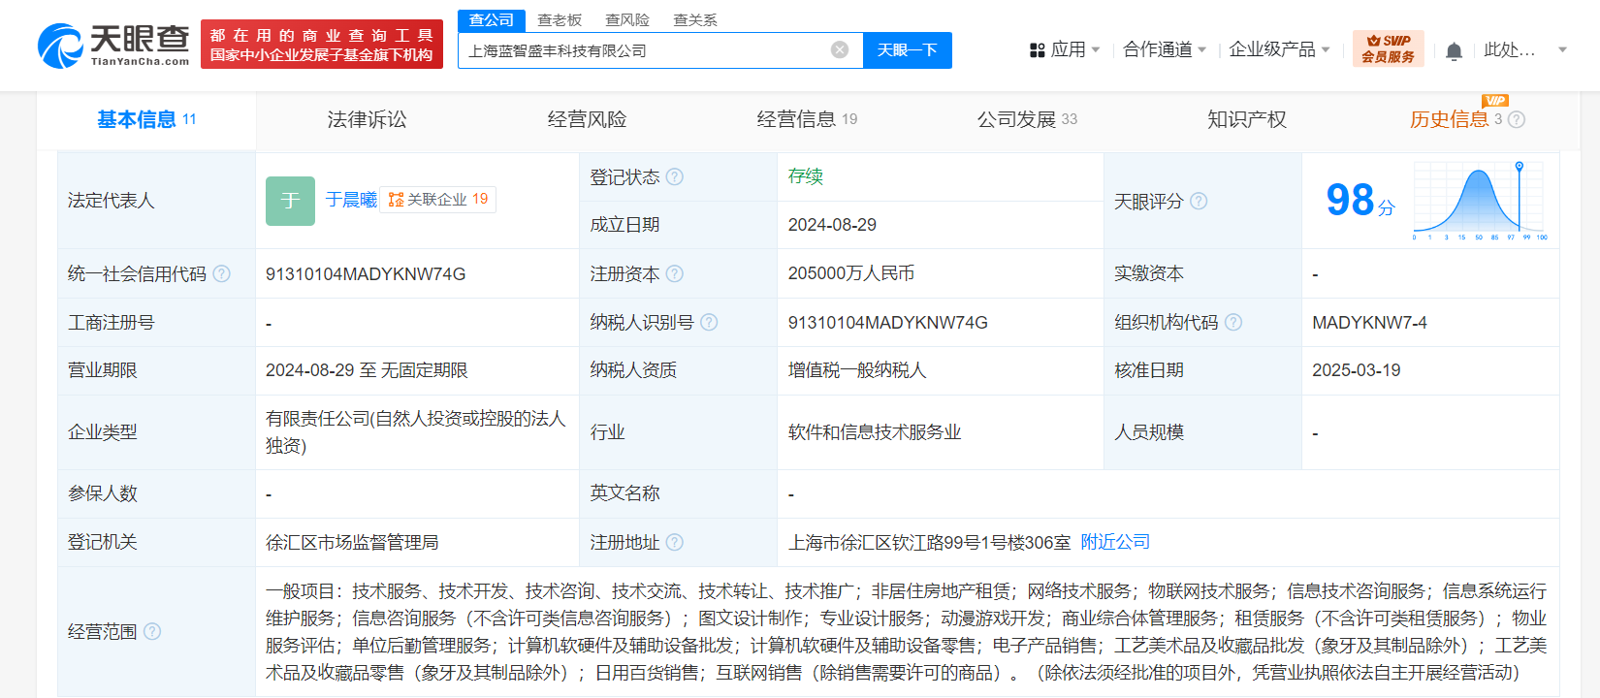Click help icon beside 注册资本
Image resolution: width=1600 pixels, height=698 pixels.
[x=675, y=274]
